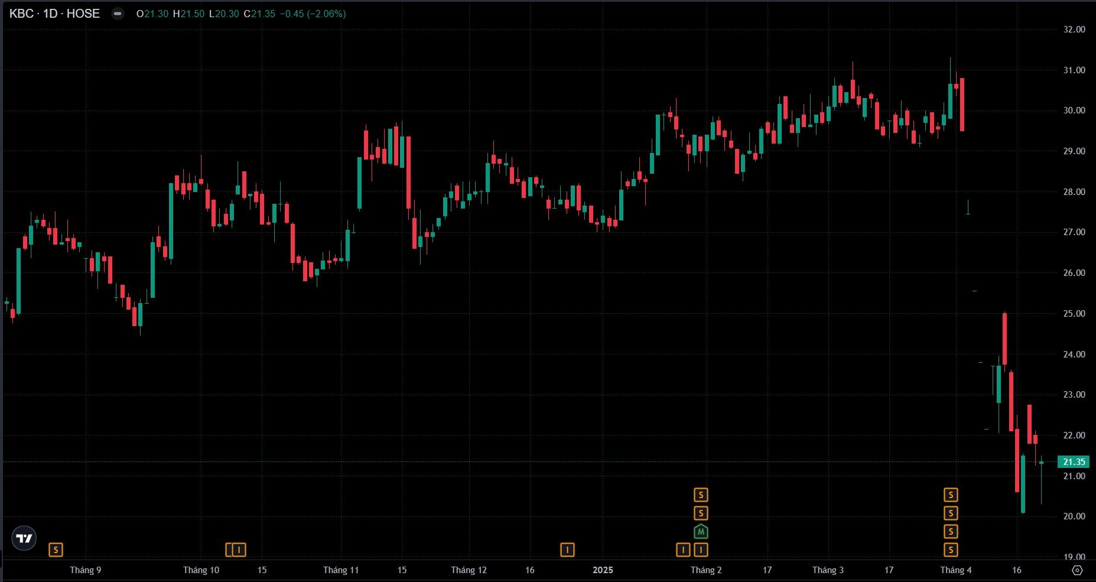Click the 32.00 label on price axis

pyautogui.click(x=1074, y=30)
